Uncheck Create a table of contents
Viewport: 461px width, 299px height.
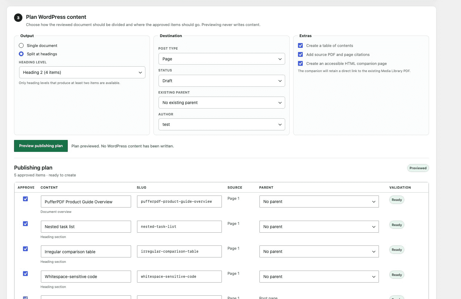point(300,45)
